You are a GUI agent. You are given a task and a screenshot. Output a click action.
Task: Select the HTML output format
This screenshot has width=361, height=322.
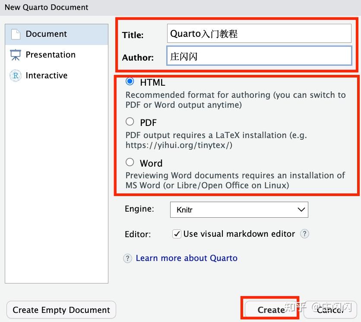[x=130, y=81]
